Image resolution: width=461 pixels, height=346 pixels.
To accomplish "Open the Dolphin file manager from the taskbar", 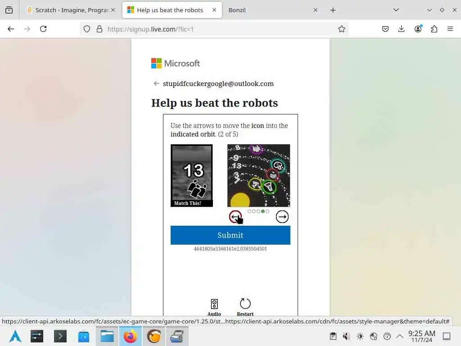I will pyautogui.click(x=107, y=336).
